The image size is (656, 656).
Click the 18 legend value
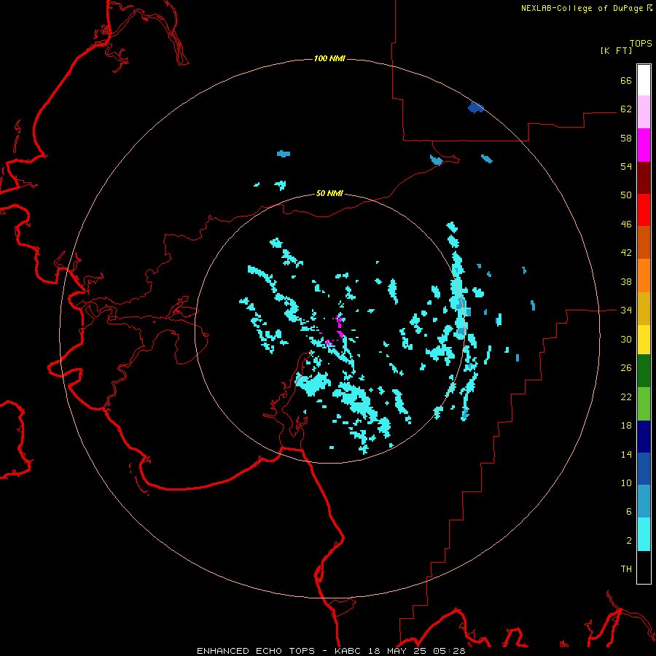coord(626,426)
